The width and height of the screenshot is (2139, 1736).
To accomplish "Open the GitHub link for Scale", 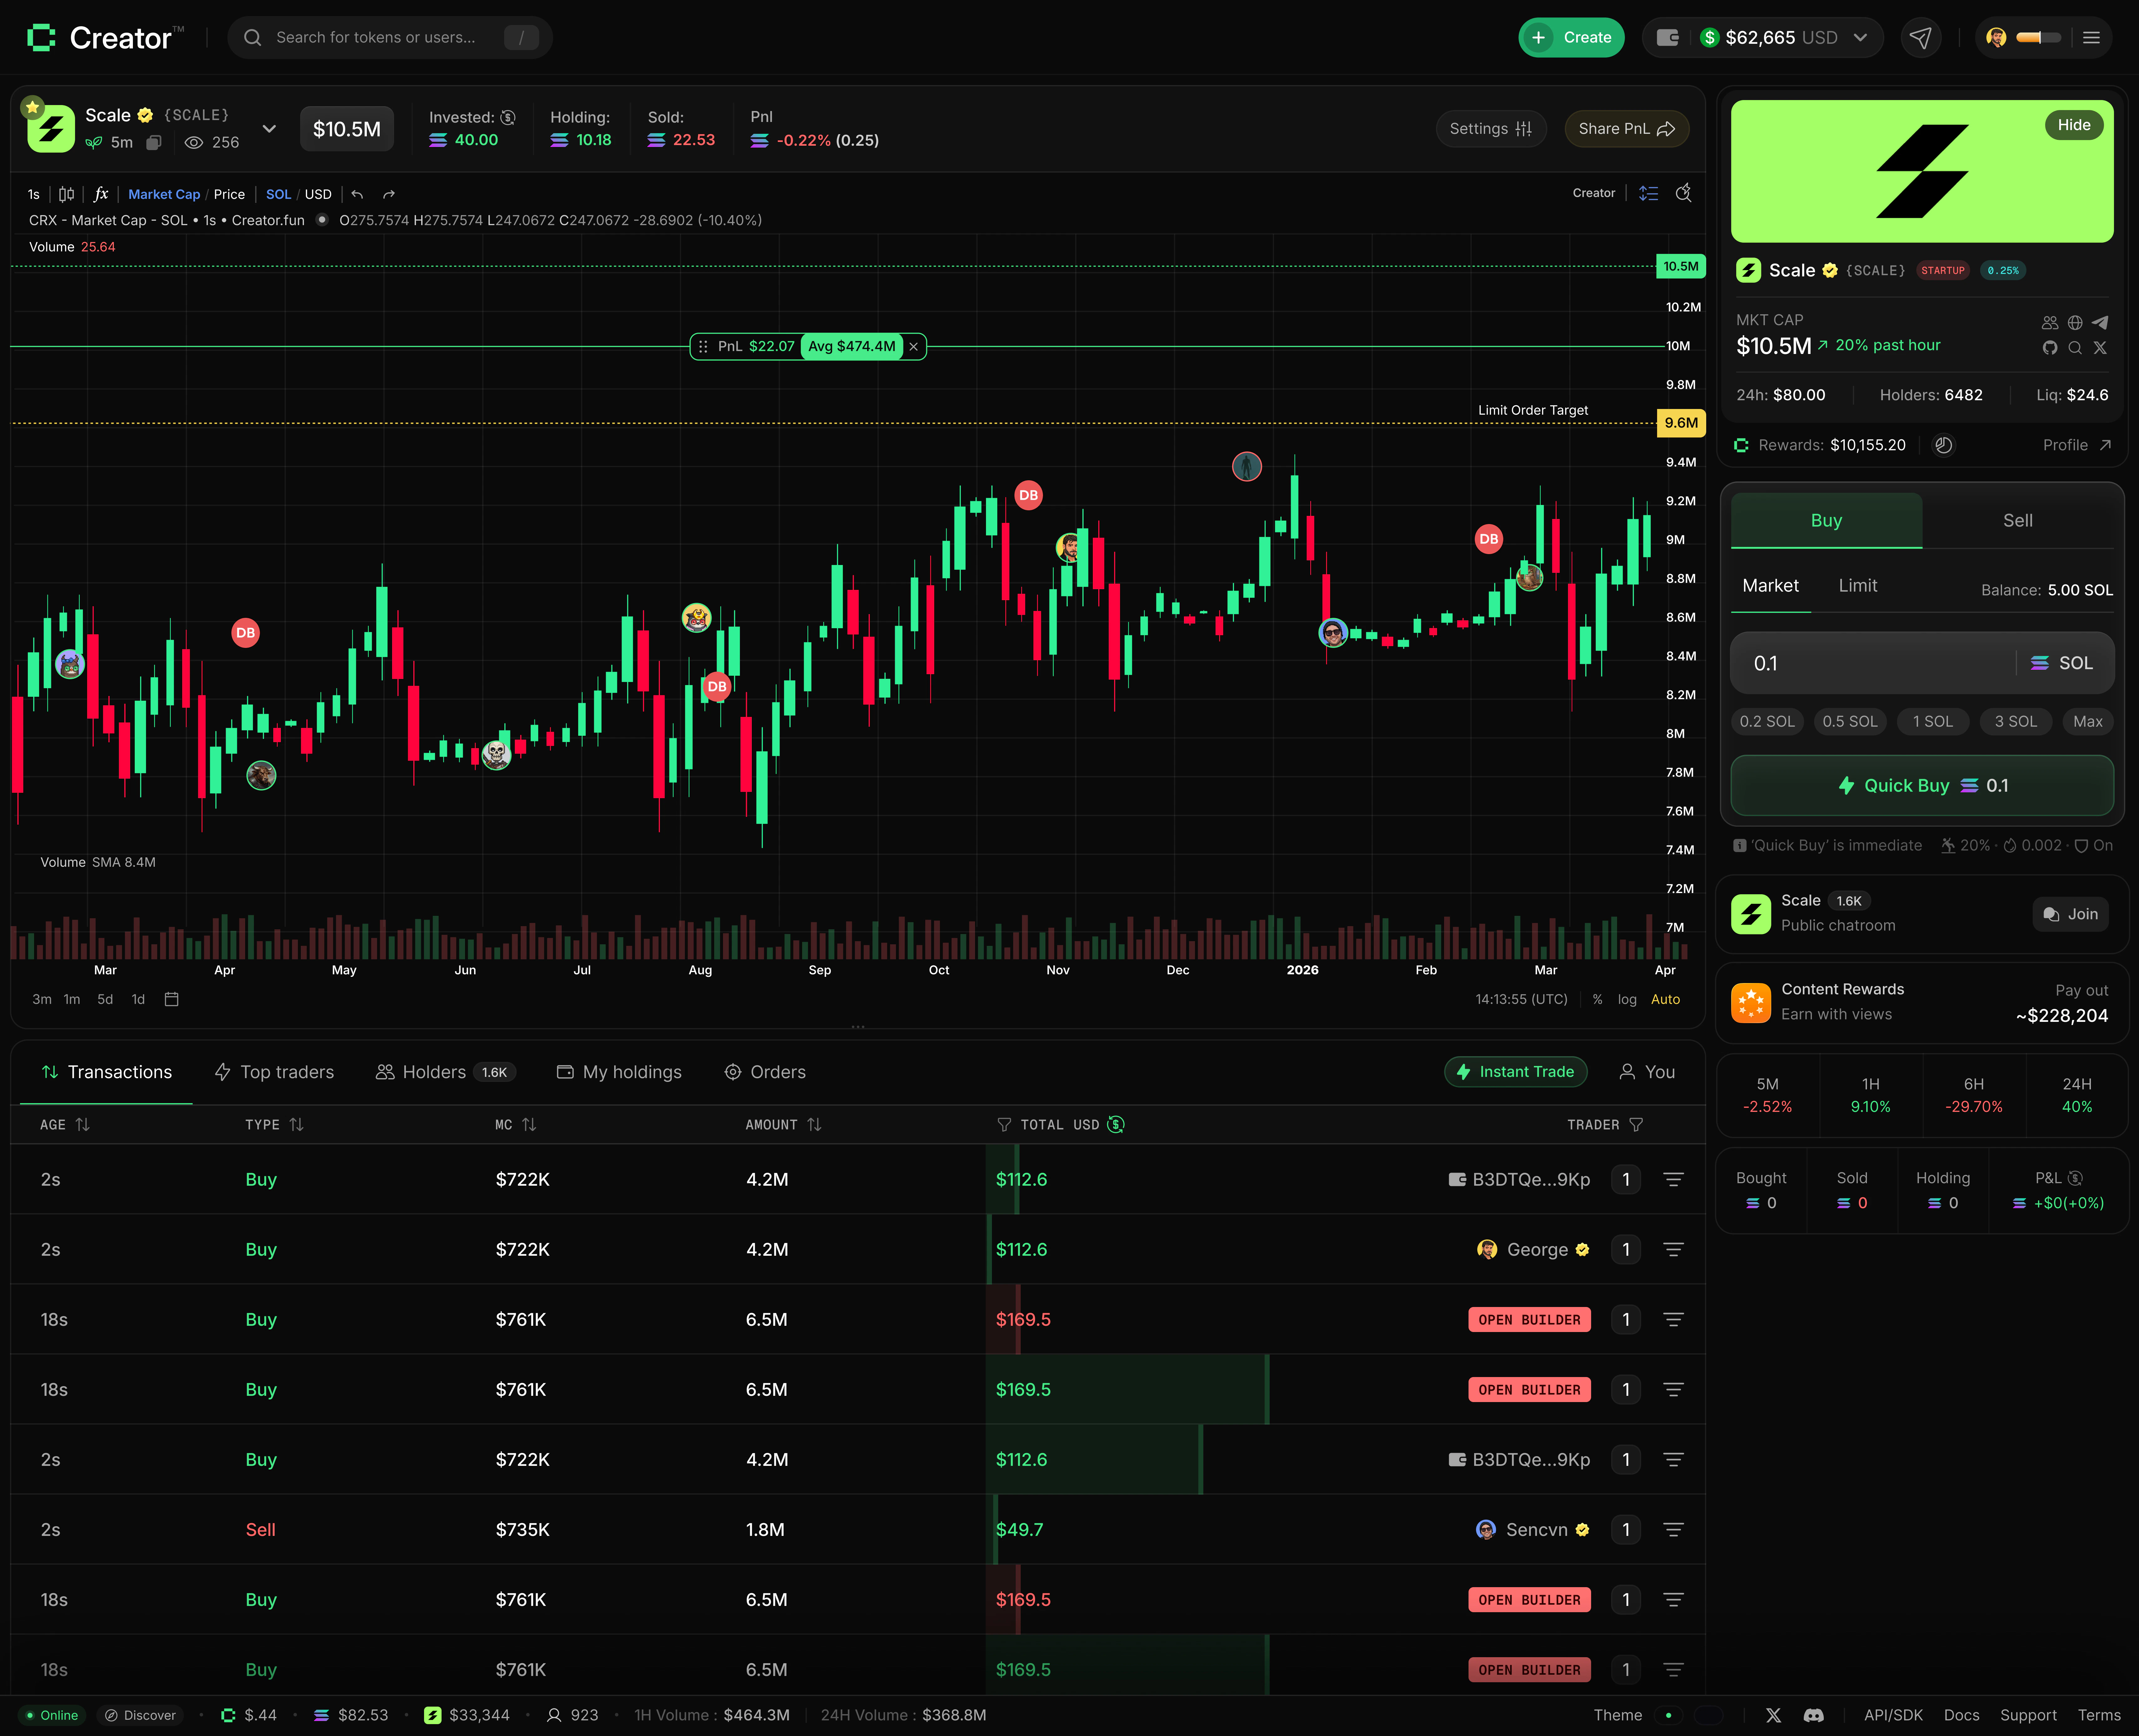I will coord(2050,348).
